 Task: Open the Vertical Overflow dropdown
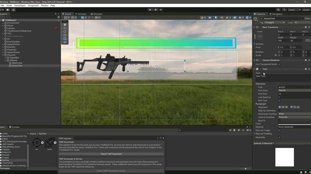pyautogui.click(x=294, y=117)
